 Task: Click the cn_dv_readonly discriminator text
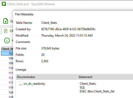pos(34,84)
